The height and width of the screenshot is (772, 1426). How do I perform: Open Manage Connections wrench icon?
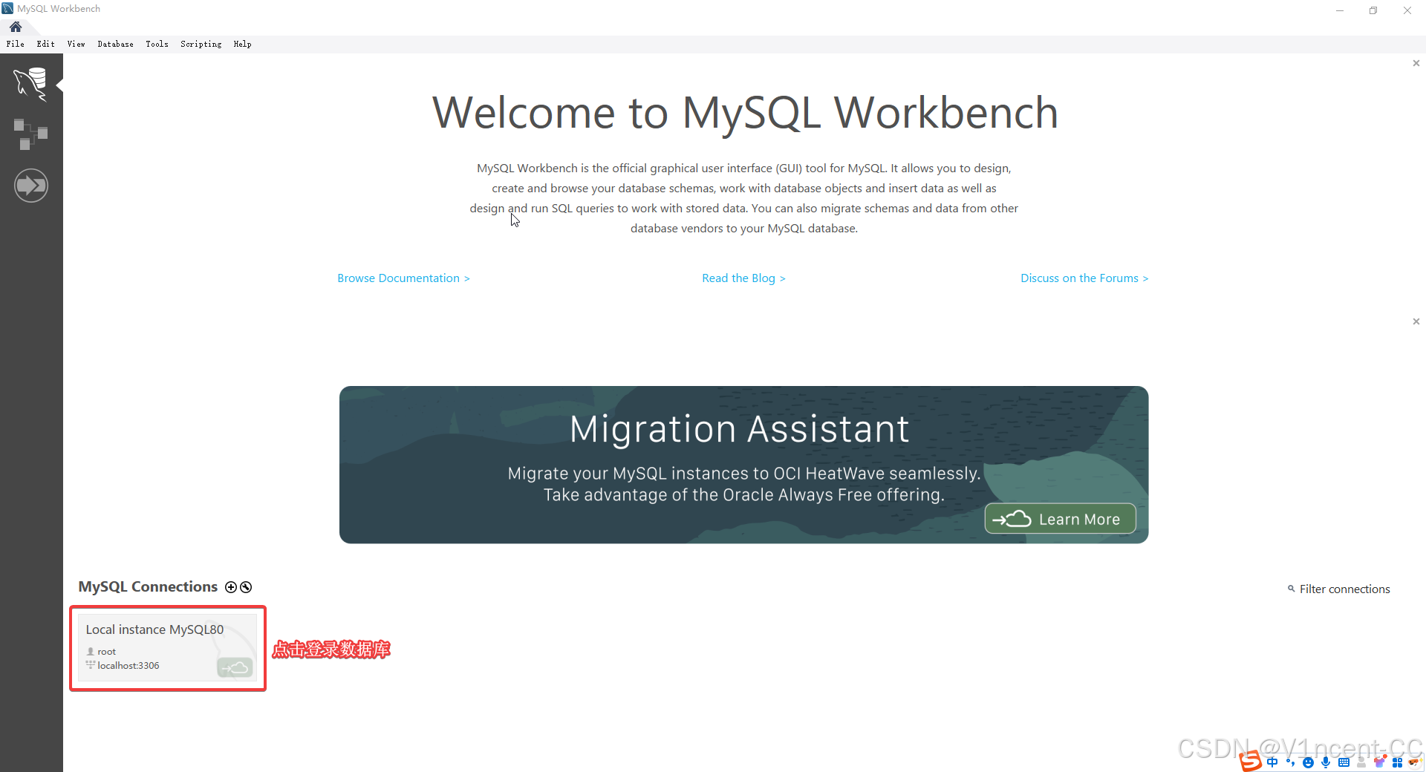pos(246,587)
